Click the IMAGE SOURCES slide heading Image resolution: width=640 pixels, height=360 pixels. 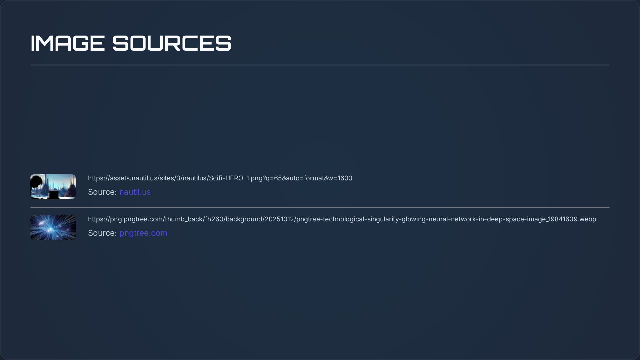point(131,43)
